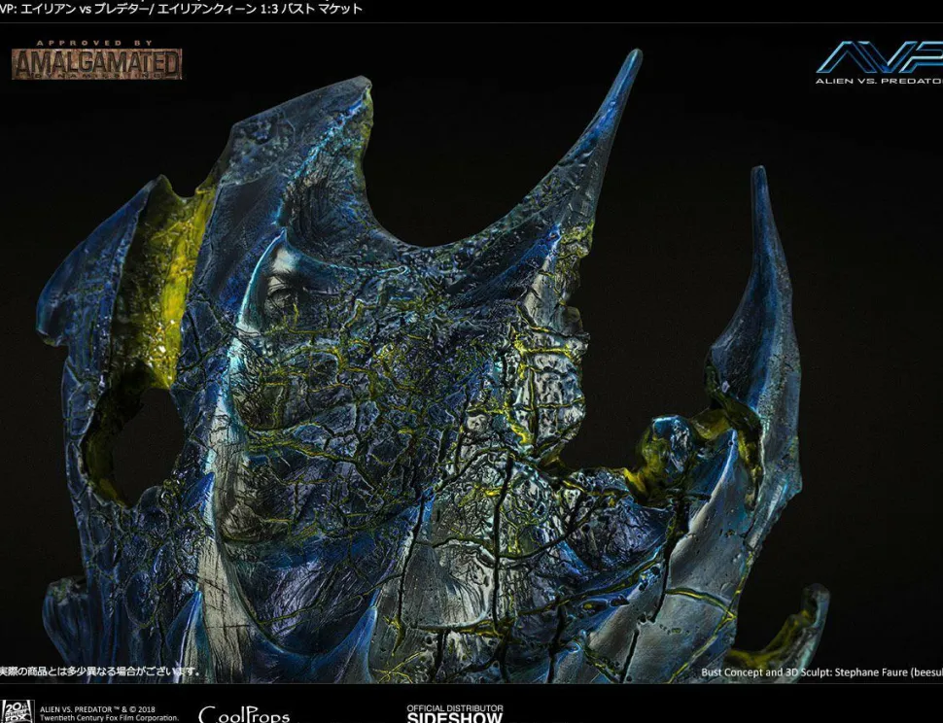The width and height of the screenshot is (943, 723).
Task: Click the 'OFFICIAL DISTRIBUTOR' label
Action: (455, 708)
